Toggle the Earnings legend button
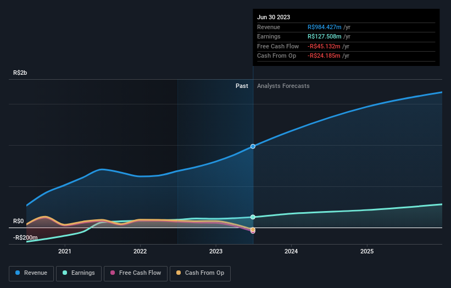The height and width of the screenshot is (288, 451). coord(79,273)
